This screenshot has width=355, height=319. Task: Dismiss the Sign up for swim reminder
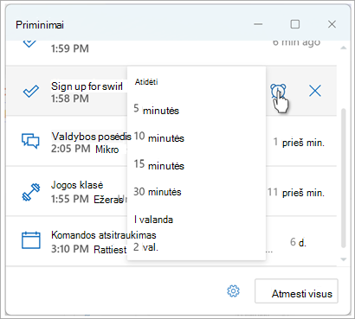coord(315,92)
